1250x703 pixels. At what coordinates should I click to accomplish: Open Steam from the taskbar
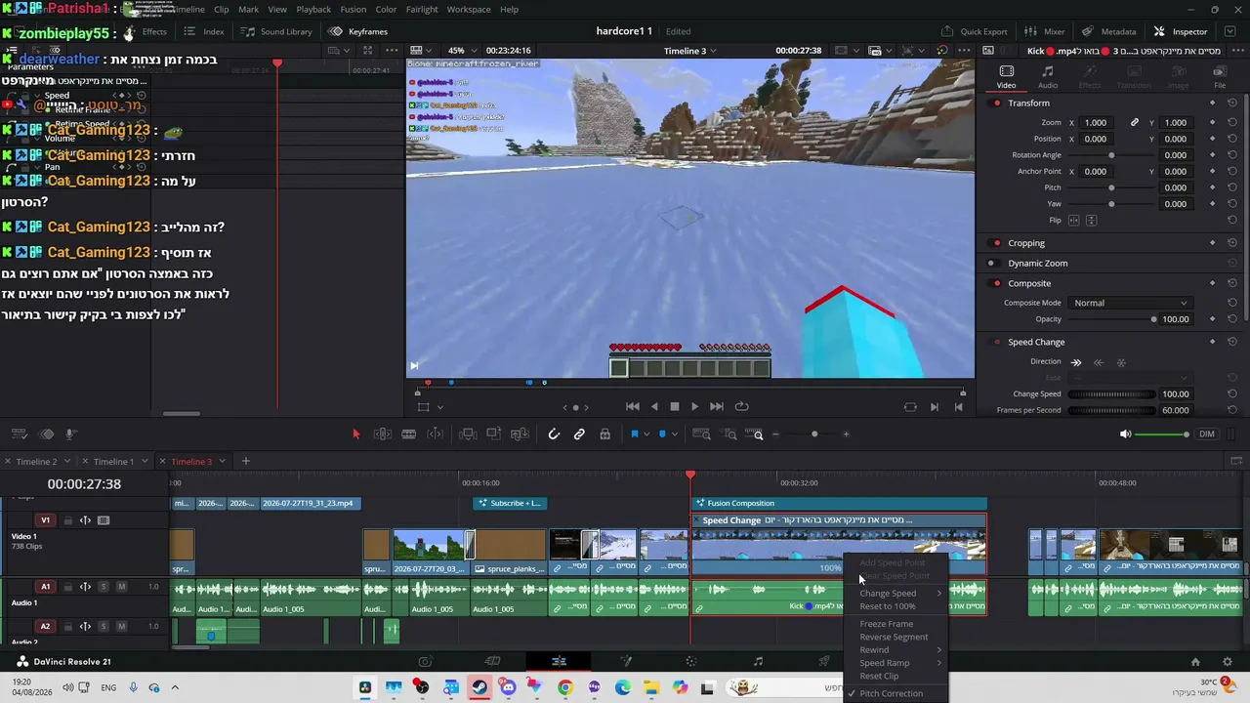(x=479, y=687)
